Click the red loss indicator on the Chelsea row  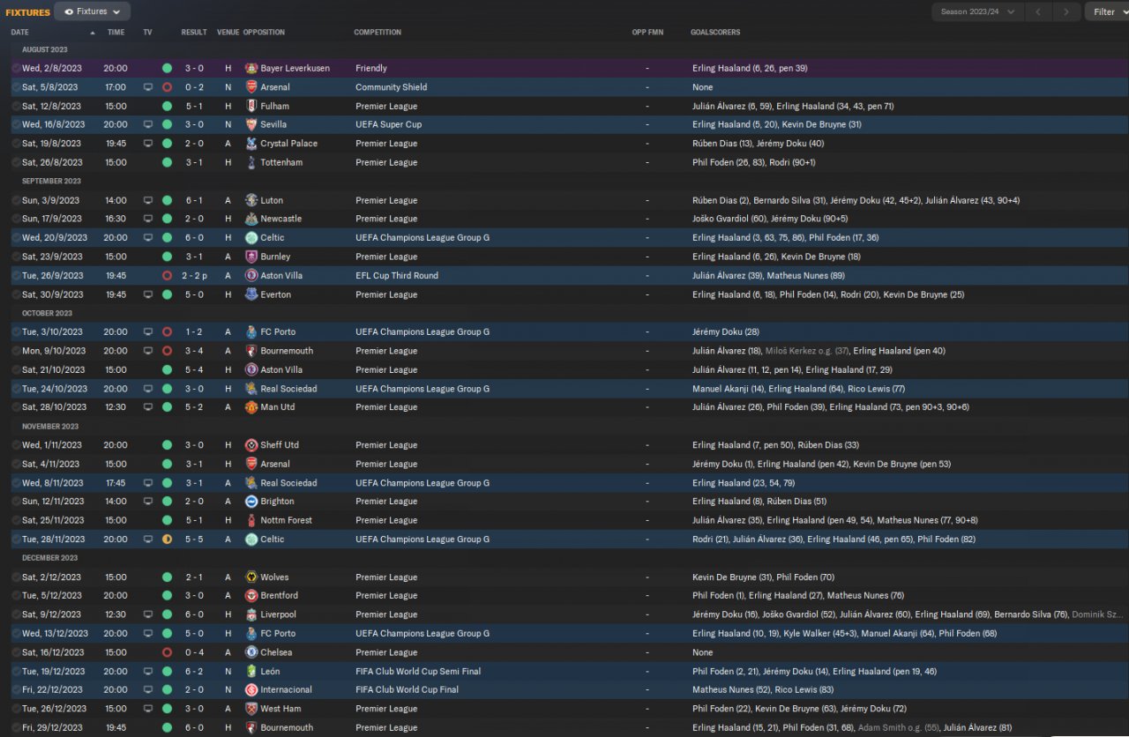167,652
